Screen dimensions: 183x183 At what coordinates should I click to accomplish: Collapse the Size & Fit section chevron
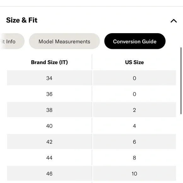pyautogui.click(x=174, y=21)
